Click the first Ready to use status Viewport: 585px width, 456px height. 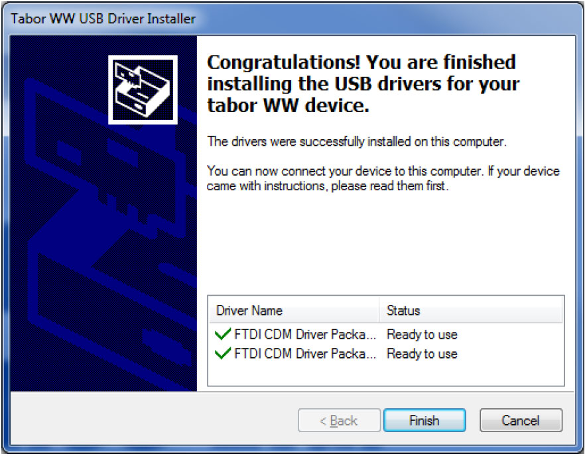[422, 335]
